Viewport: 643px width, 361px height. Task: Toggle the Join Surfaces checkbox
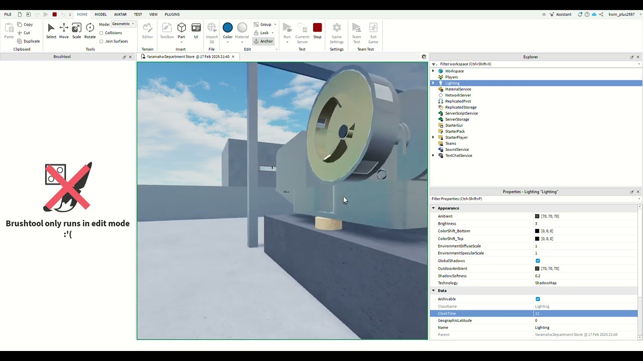coord(101,41)
